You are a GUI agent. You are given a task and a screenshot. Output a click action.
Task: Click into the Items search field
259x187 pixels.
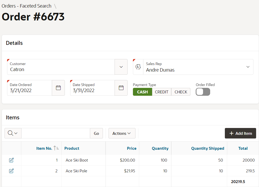coord(56,133)
